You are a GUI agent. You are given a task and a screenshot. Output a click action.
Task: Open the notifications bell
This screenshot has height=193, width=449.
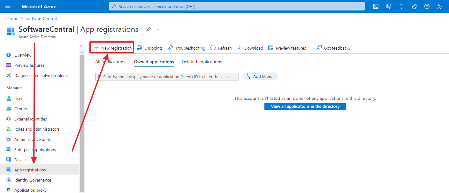click(x=401, y=6)
